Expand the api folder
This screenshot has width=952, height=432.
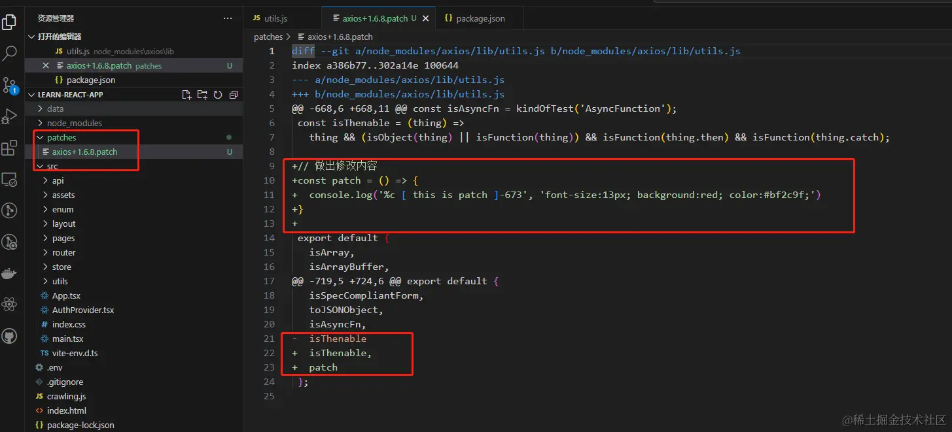(x=46, y=180)
